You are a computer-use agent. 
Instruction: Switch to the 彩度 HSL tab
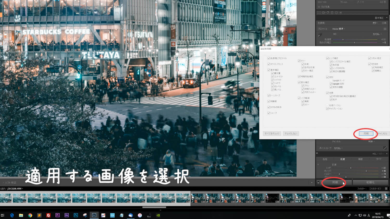click(x=343, y=159)
